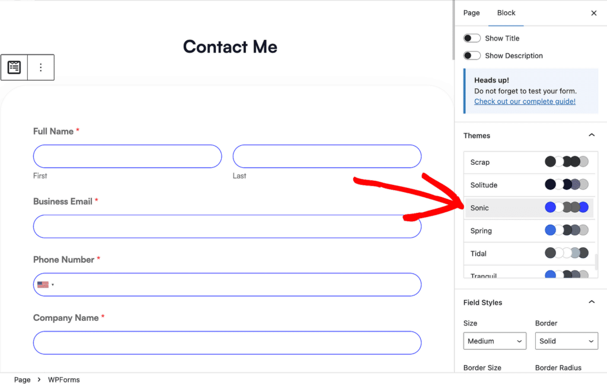This screenshot has width=607, height=386.
Task: Select the Sonic theme color swatches
Action: pyautogui.click(x=566, y=208)
